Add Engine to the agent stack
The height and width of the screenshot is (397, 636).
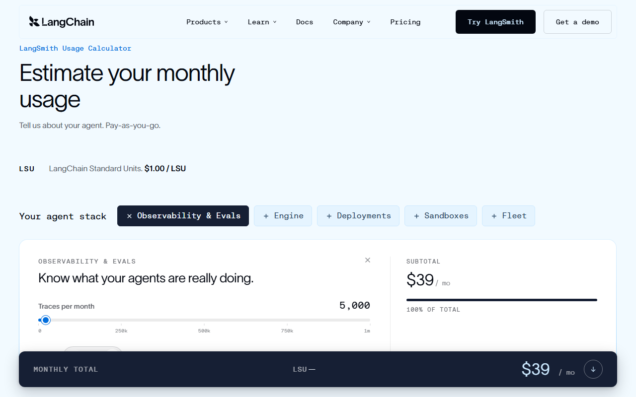[283, 216]
